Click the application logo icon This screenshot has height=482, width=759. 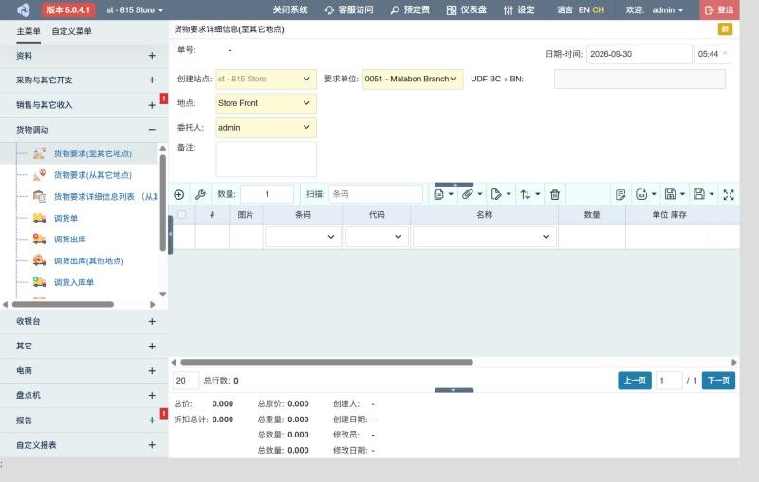tap(23, 9)
